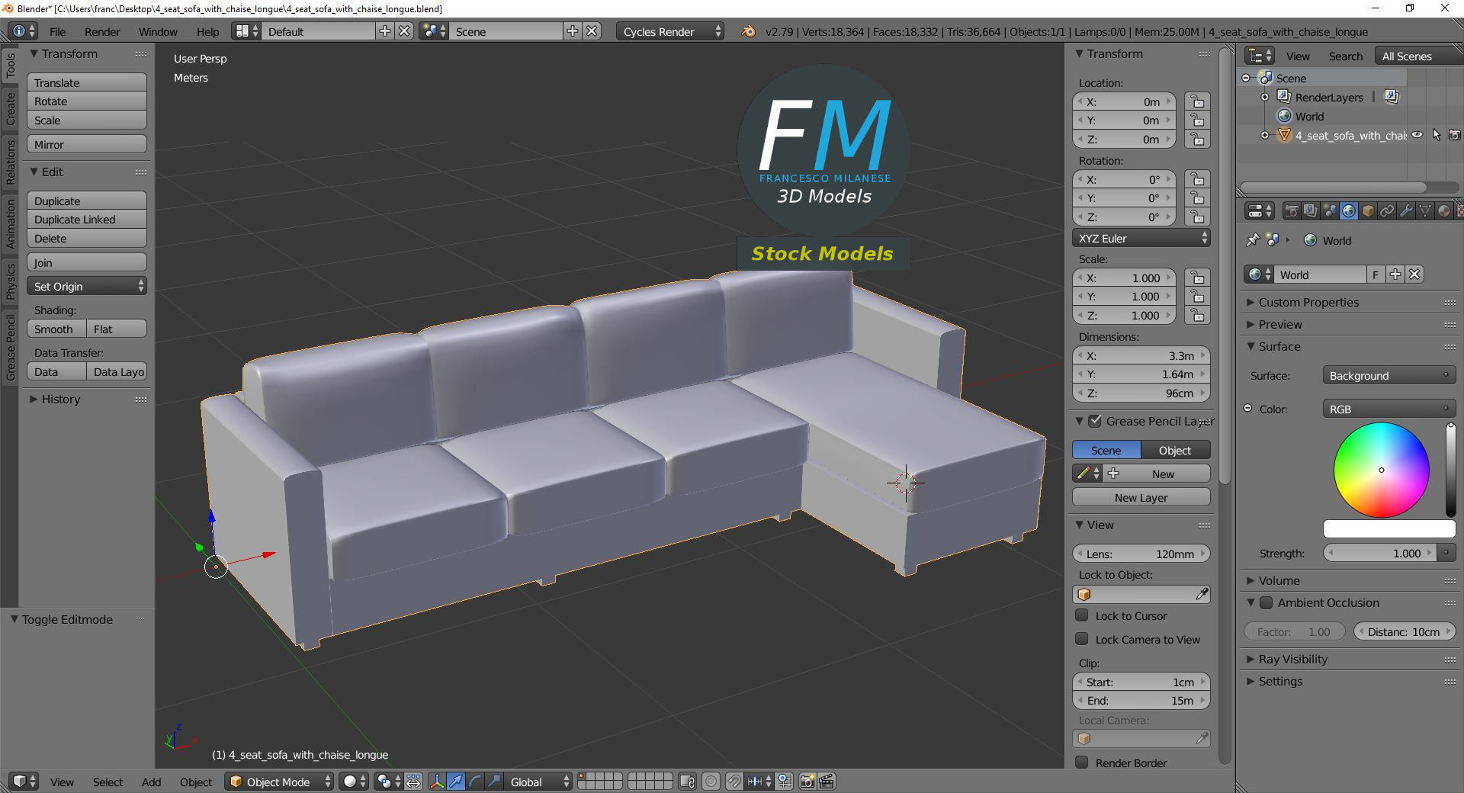Switch to the Physics tool shelf tab
The height and width of the screenshot is (793, 1464).
[x=10, y=281]
